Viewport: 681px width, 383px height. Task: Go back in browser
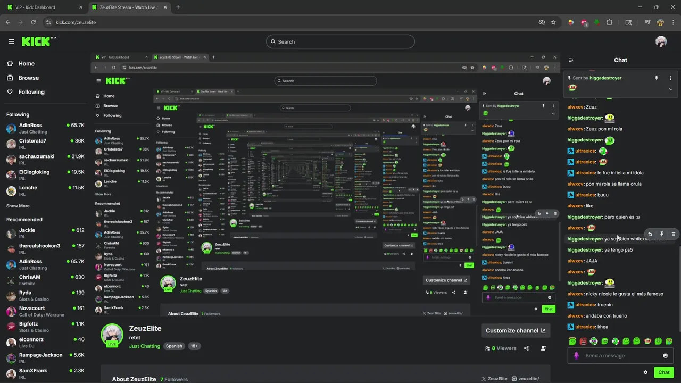pyautogui.click(x=7, y=22)
